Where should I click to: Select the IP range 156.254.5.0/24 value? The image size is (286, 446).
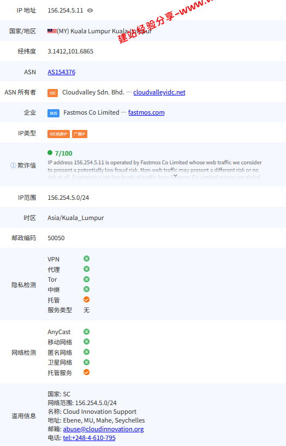tap(68, 198)
